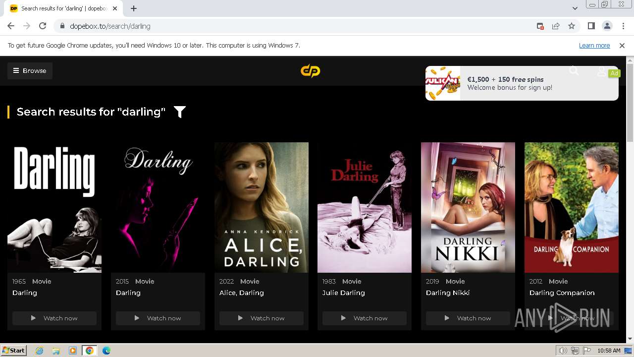Open the Darling Nikki poster

[468, 207]
